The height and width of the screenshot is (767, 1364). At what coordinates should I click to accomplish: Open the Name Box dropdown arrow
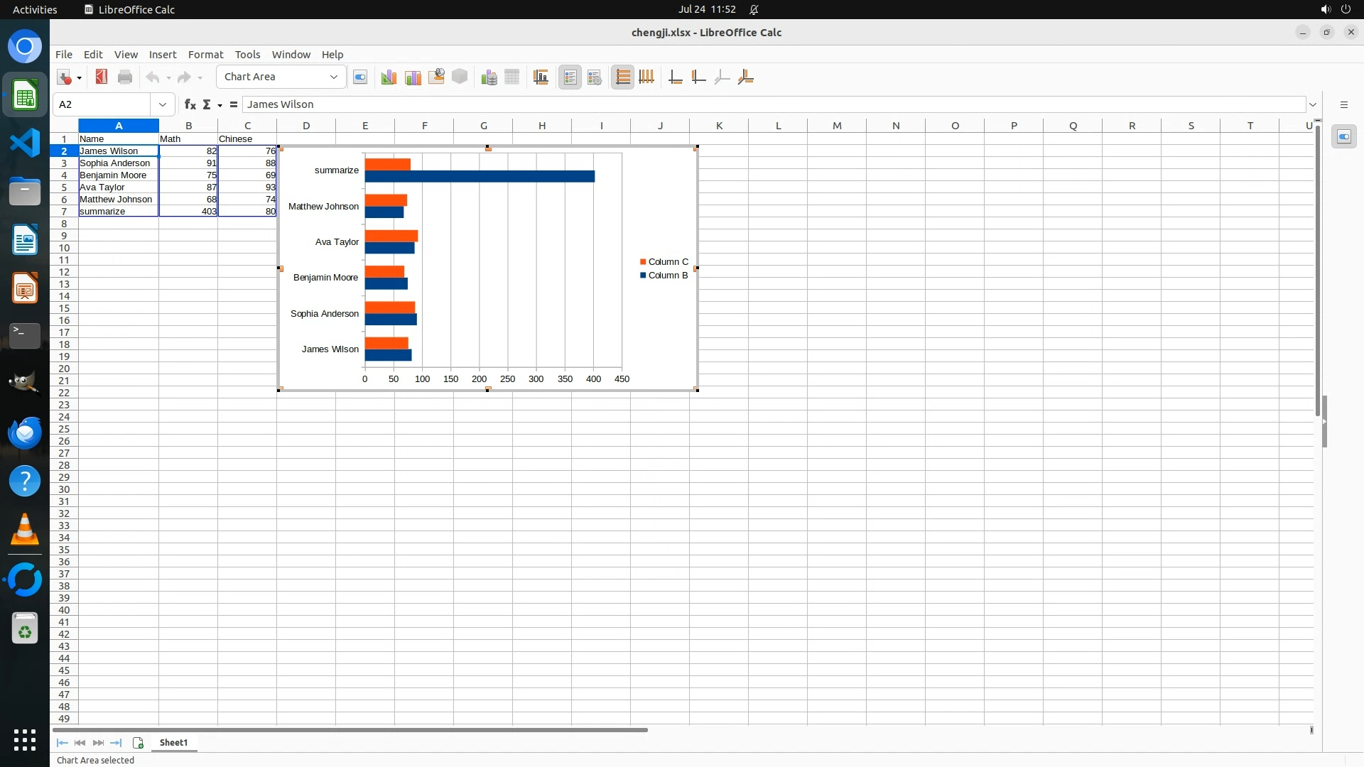(x=163, y=104)
